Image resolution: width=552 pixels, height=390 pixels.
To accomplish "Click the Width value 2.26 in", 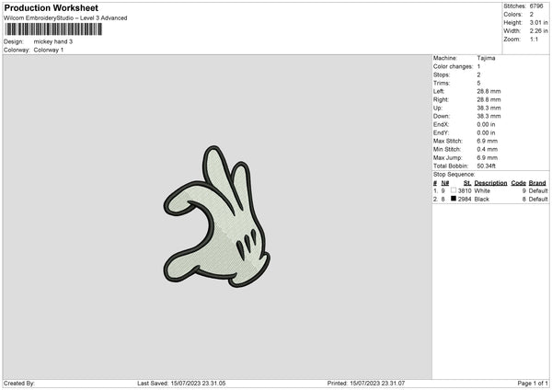I will coord(538,31).
